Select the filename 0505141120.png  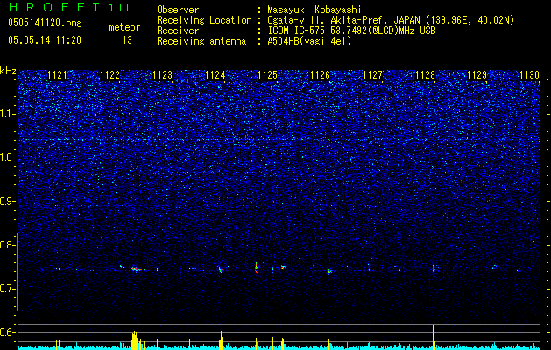coord(45,23)
